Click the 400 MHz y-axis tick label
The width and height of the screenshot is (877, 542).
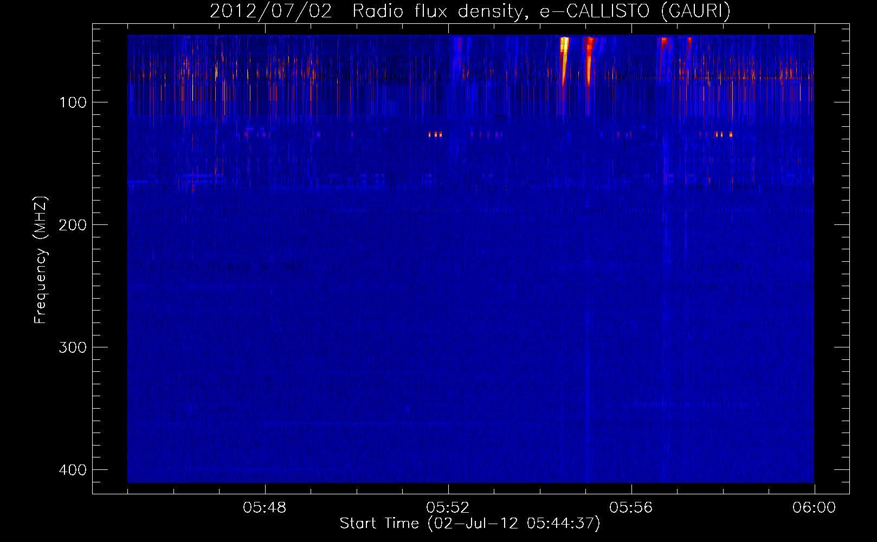(x=73, y=470)
